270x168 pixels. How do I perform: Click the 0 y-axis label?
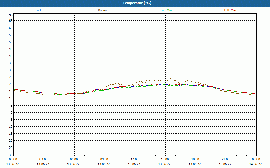click(12, 113)
